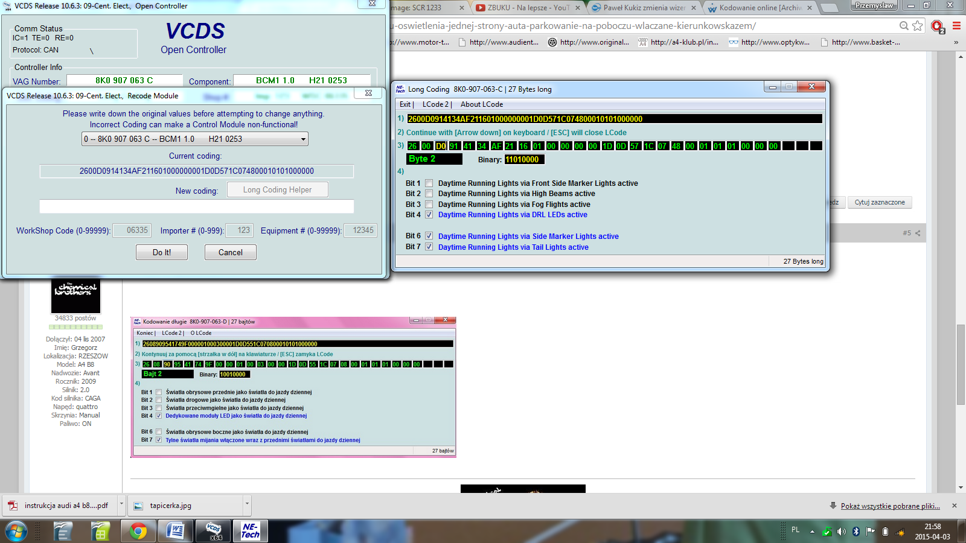
Task: Click green safely-remove tray icon
Action: click(x=827, y=532)
